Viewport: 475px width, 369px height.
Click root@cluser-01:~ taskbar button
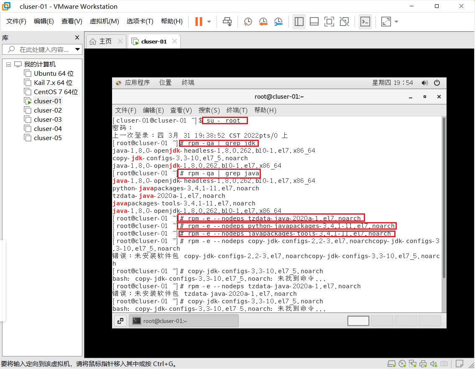click(x=184, y=321)
